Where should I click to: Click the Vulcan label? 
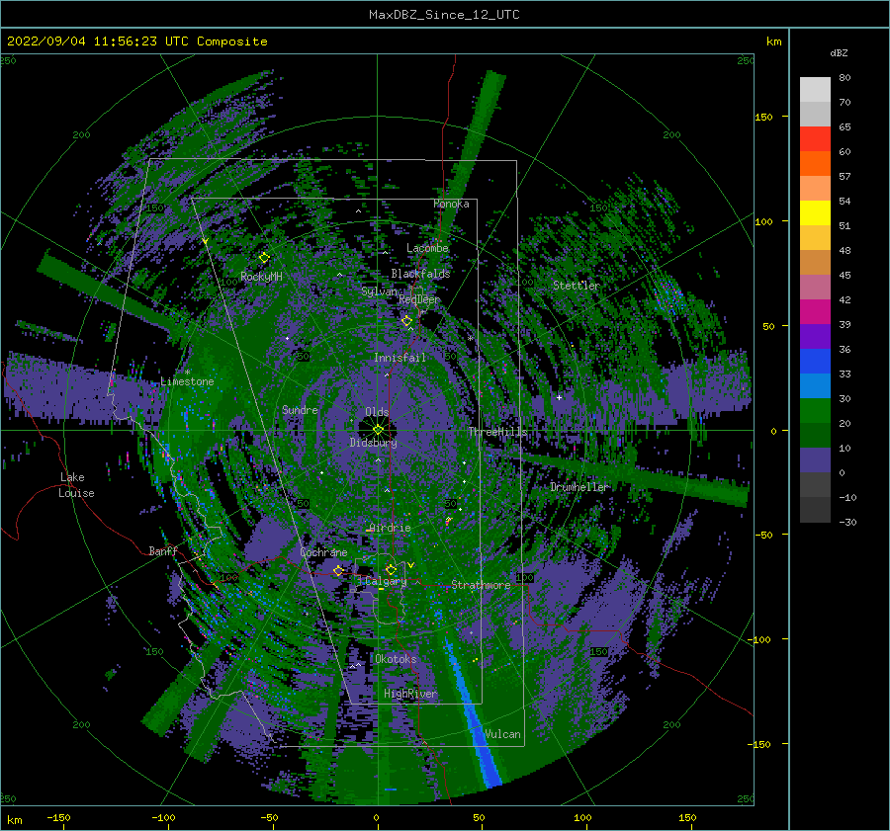pyautogui.click(x=502, y=734)
